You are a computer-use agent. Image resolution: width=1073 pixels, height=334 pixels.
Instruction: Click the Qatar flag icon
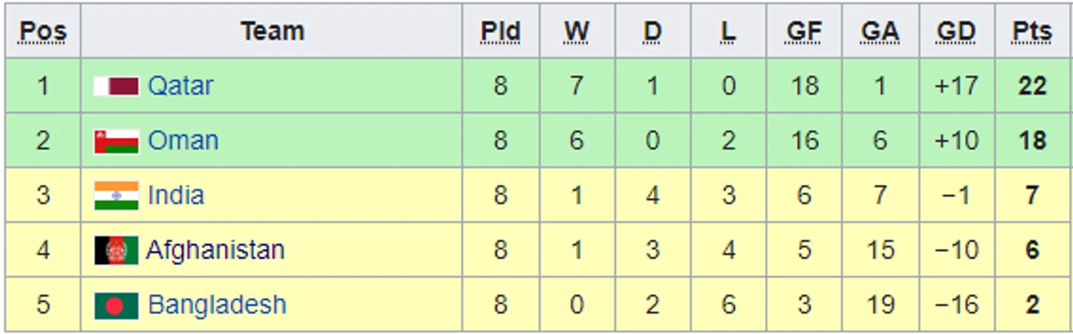[x=116, y=87]
